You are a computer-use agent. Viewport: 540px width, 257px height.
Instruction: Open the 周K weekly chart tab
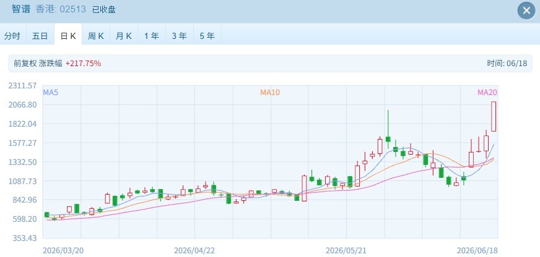[x=96, y=36]
